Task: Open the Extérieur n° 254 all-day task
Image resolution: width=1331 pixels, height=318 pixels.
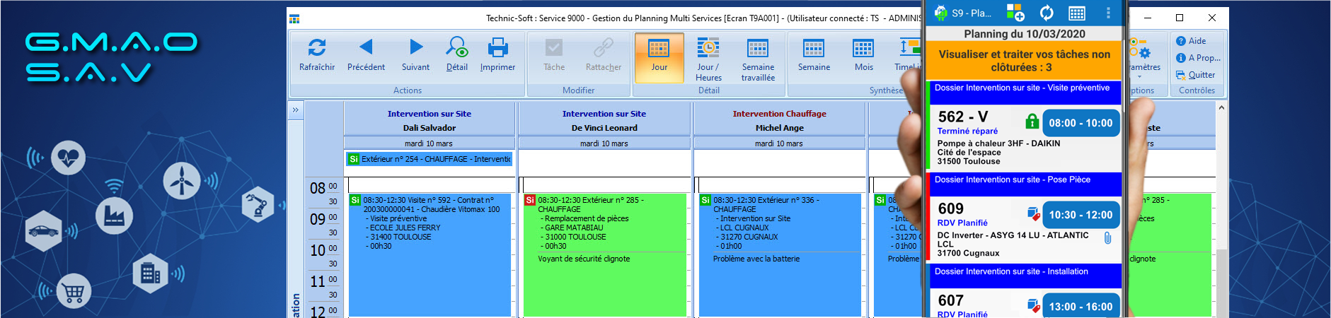Action: tap(430, 159)
